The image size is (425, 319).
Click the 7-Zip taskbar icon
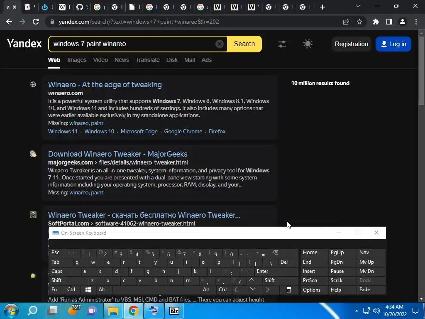[x=174, y=311]
